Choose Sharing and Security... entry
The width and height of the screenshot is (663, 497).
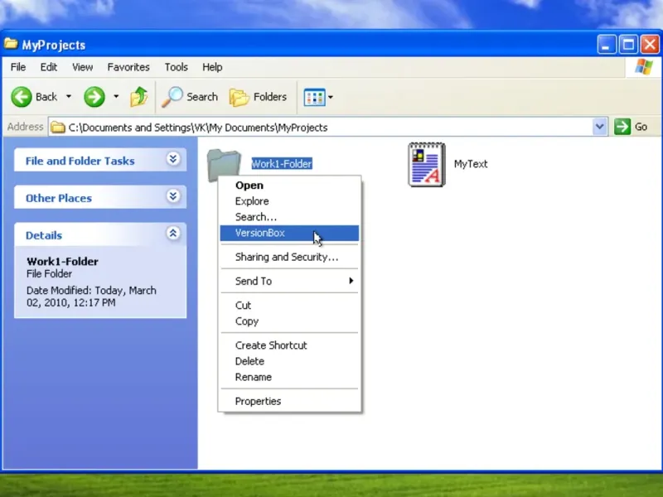coord(289,257)
